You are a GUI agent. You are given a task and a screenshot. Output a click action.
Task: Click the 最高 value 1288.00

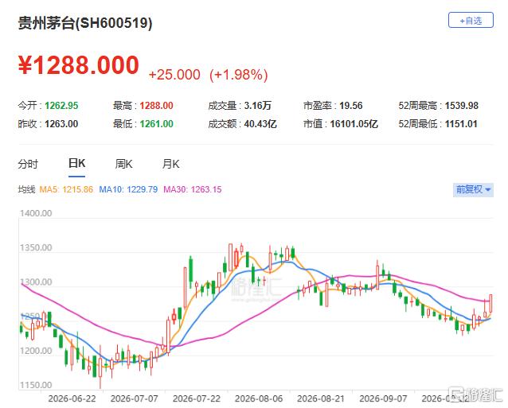[x=157, y=106]
